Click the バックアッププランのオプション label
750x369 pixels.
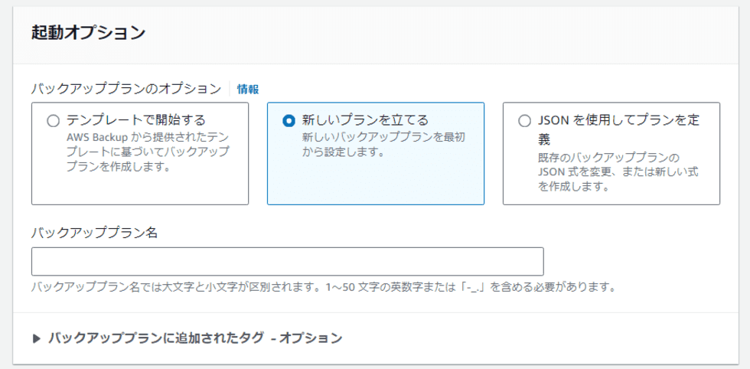point(126,89)
